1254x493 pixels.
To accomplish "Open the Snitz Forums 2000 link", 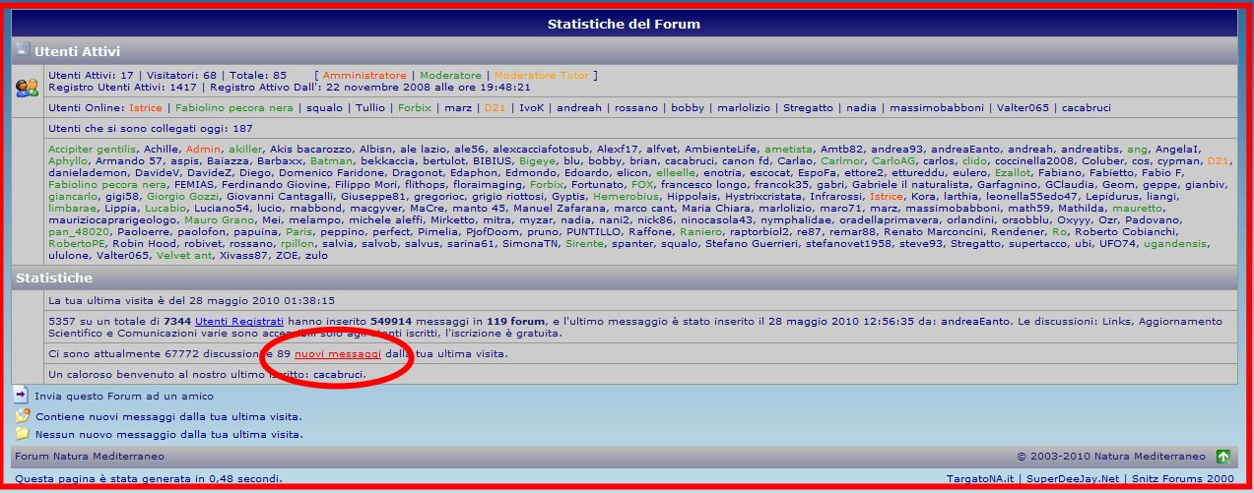I will 1182,478.
